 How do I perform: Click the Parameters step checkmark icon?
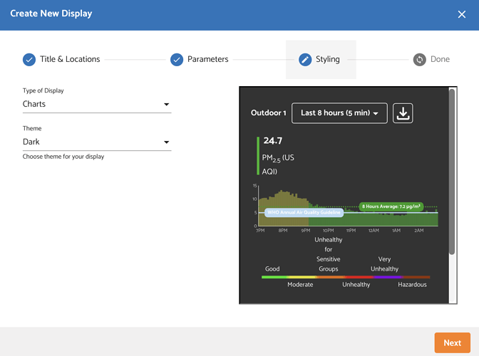[x=177, y=60]
